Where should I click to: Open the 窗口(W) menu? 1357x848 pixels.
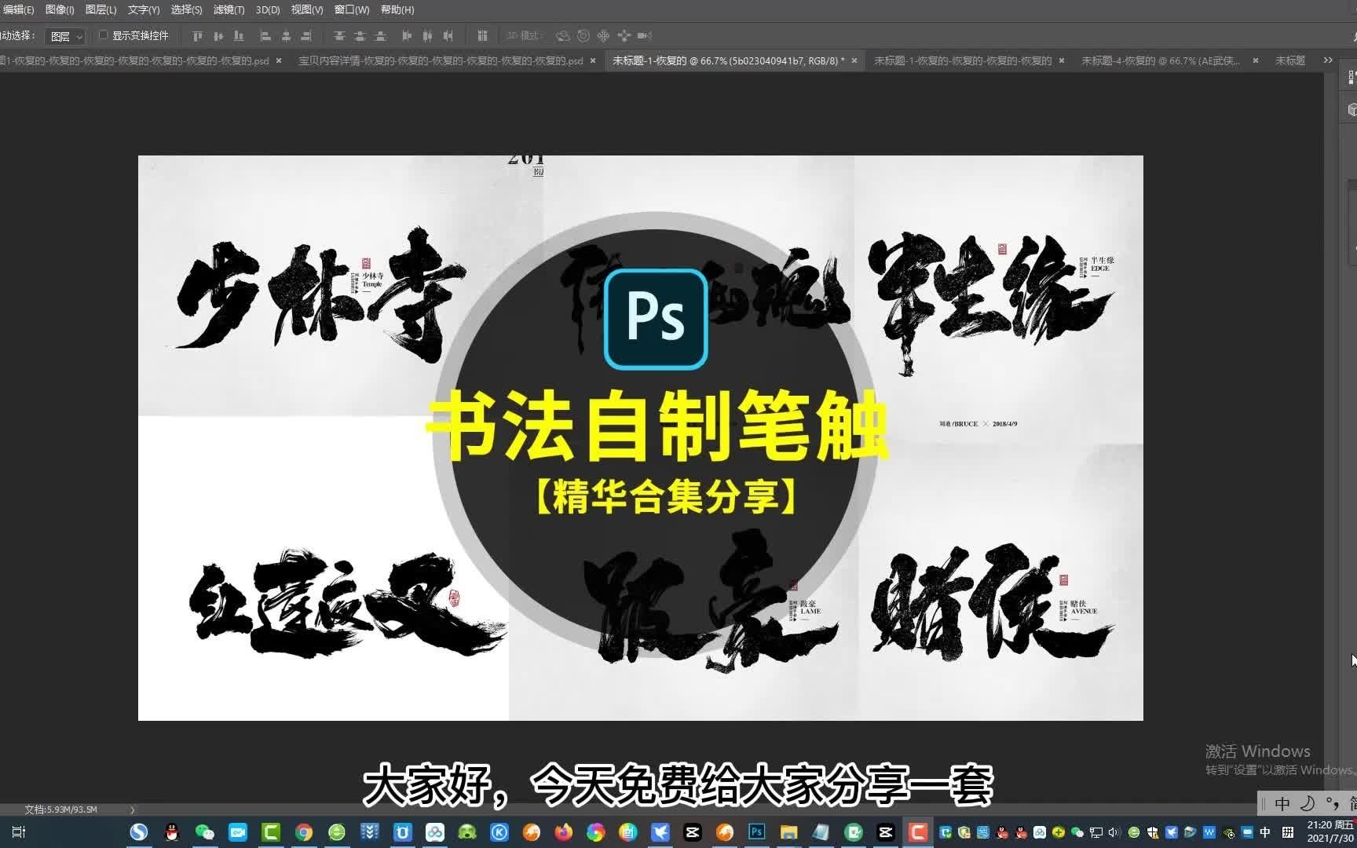pos(352,9)
